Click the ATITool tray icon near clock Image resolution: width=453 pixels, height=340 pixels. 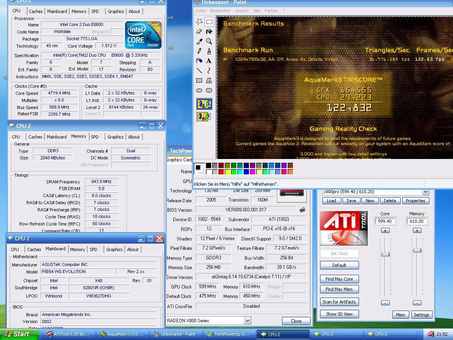(x=431, y=334)
